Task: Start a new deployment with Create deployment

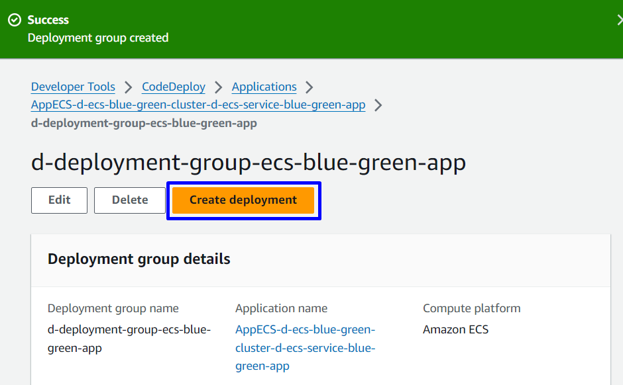Action: 243,200
